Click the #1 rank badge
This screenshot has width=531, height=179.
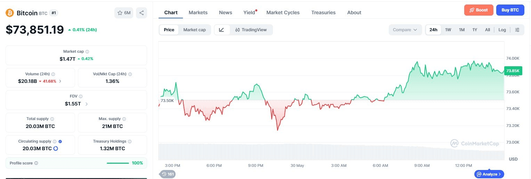tap(54, 13)
